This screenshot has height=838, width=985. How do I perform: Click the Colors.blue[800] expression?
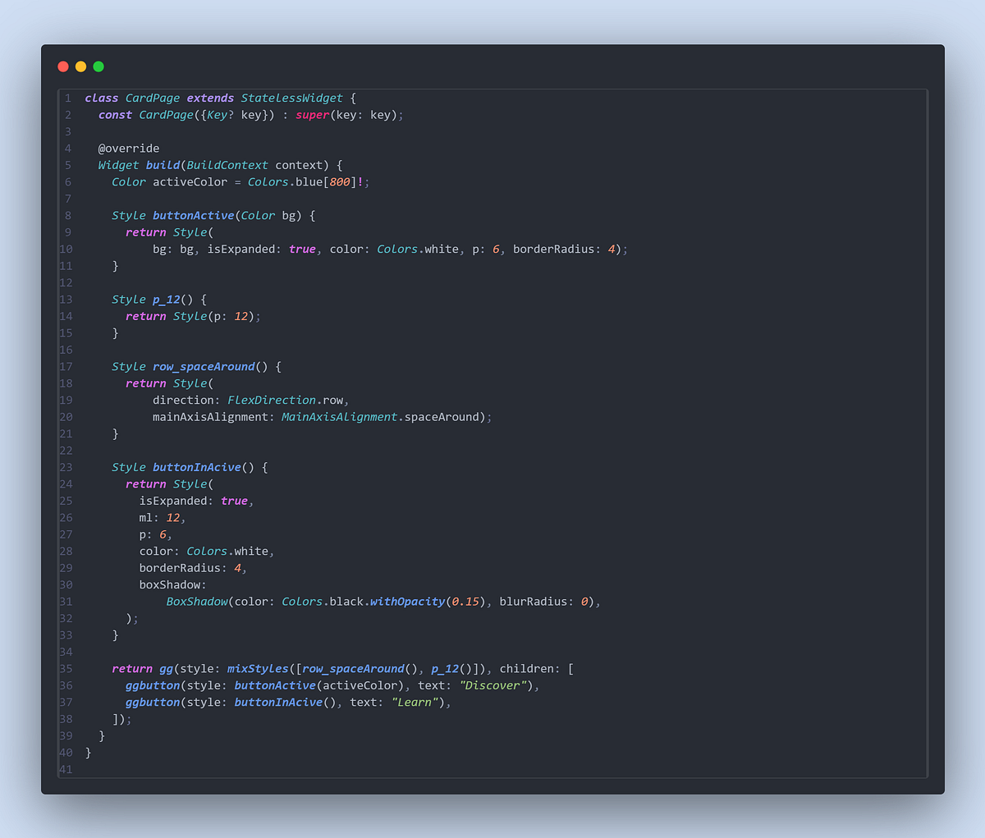(301, 181)
